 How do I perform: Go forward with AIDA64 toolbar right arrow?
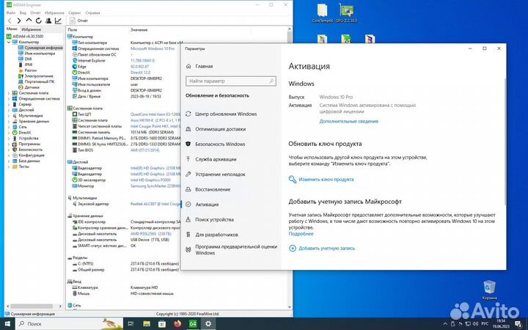(x=19, y=21)
